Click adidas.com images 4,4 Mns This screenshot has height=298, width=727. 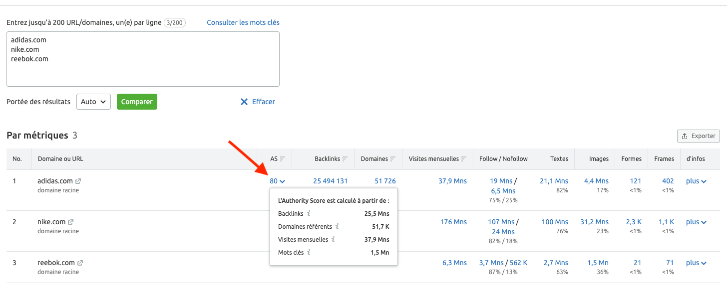tap(596, 181)
